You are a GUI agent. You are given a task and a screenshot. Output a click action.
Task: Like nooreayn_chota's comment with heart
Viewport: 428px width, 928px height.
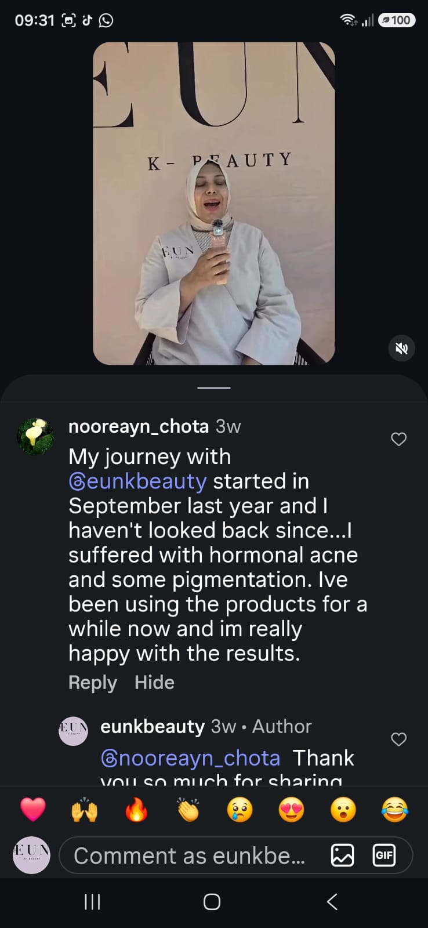click(x=398, y=439)
